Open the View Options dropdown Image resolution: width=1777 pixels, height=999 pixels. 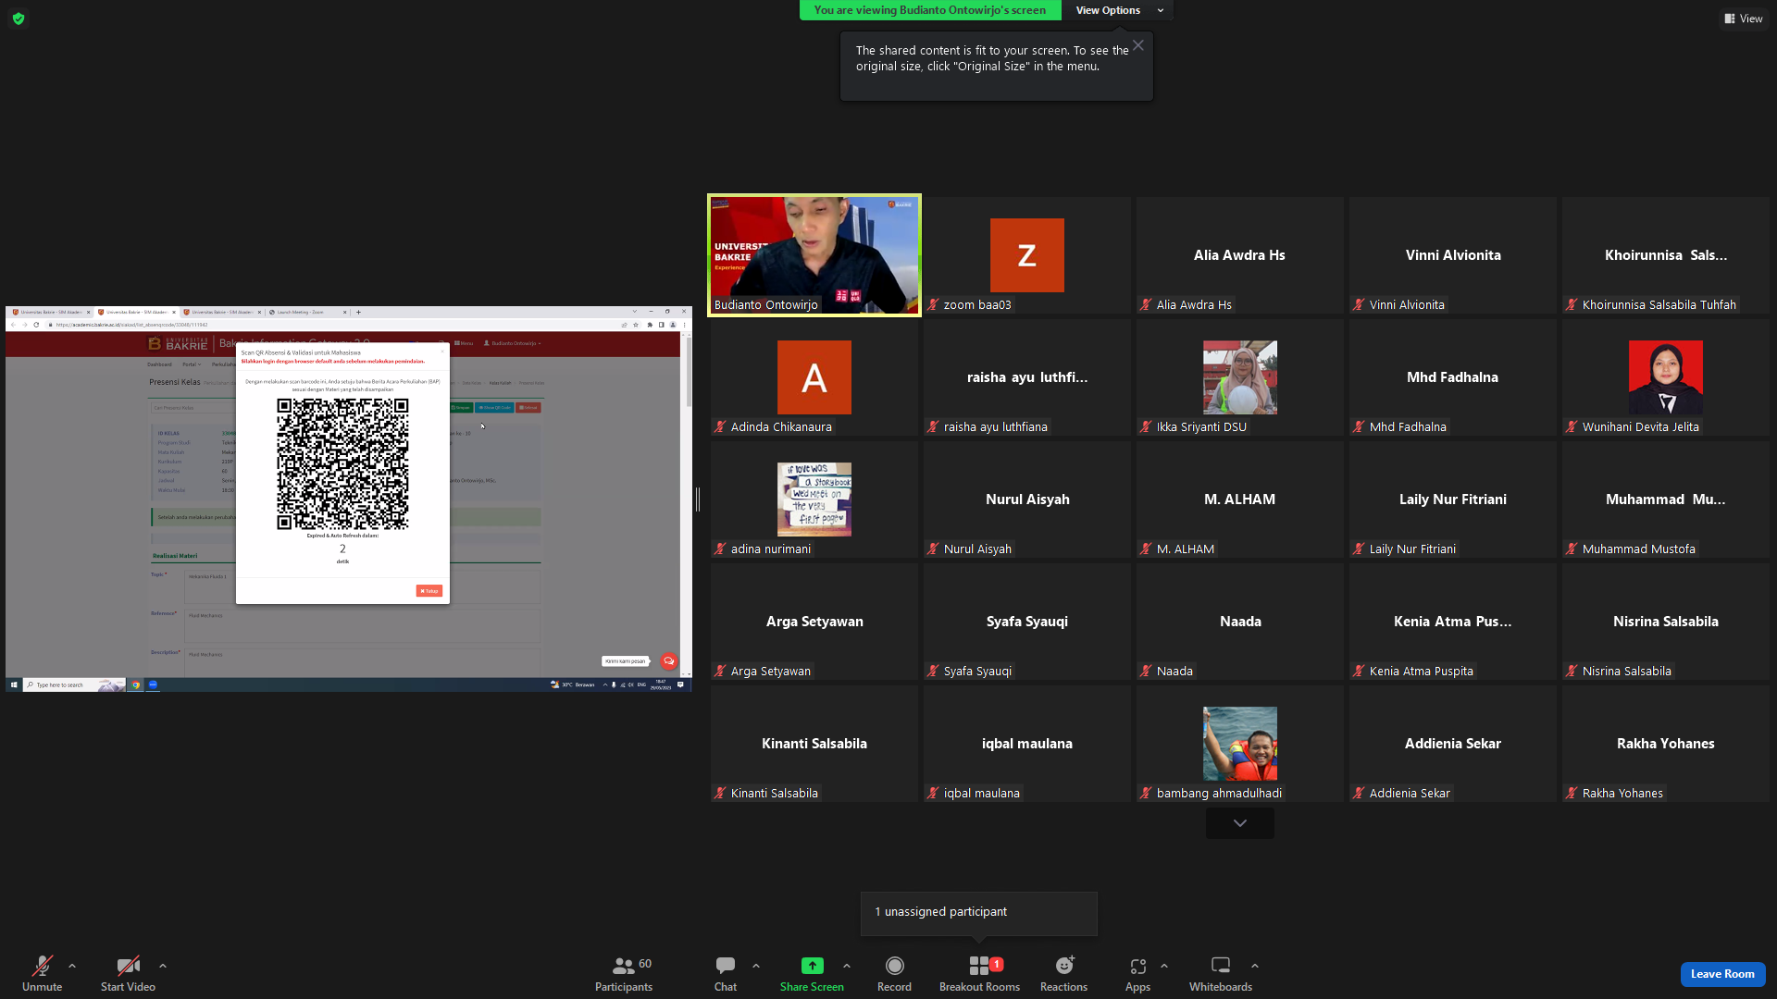pyautogui.click(x=1119, y=10)
